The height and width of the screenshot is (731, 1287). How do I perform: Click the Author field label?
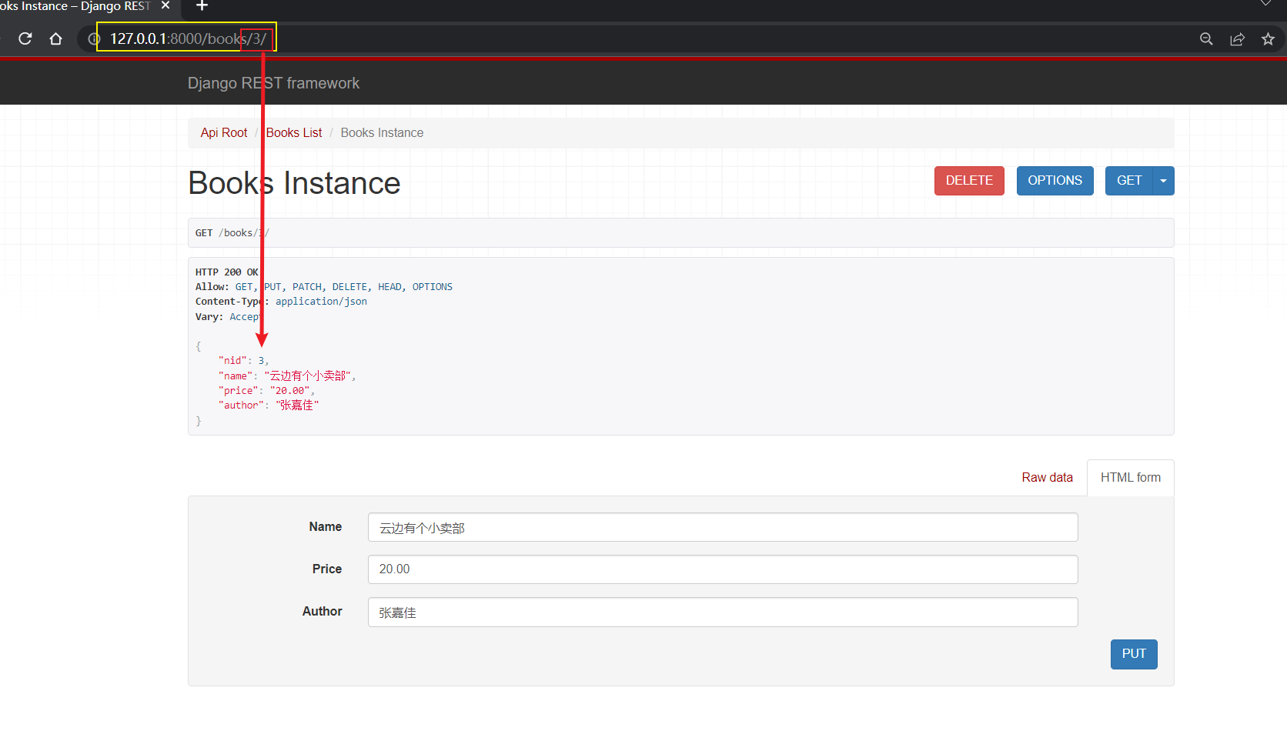(x=323, y=612)
